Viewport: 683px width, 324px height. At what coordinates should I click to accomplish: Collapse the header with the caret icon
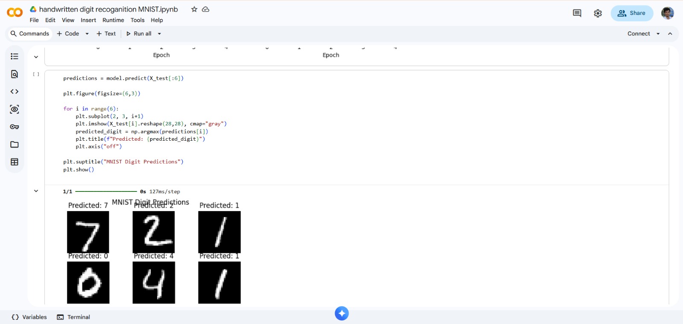coord(670,34)
